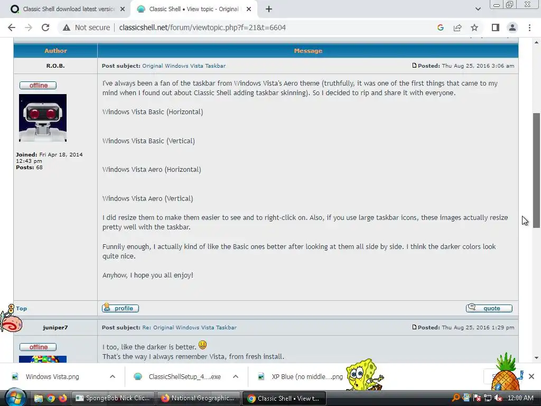Click the Not secure warning icon
This screenshot has height=406, width=541.
(67, 27)
